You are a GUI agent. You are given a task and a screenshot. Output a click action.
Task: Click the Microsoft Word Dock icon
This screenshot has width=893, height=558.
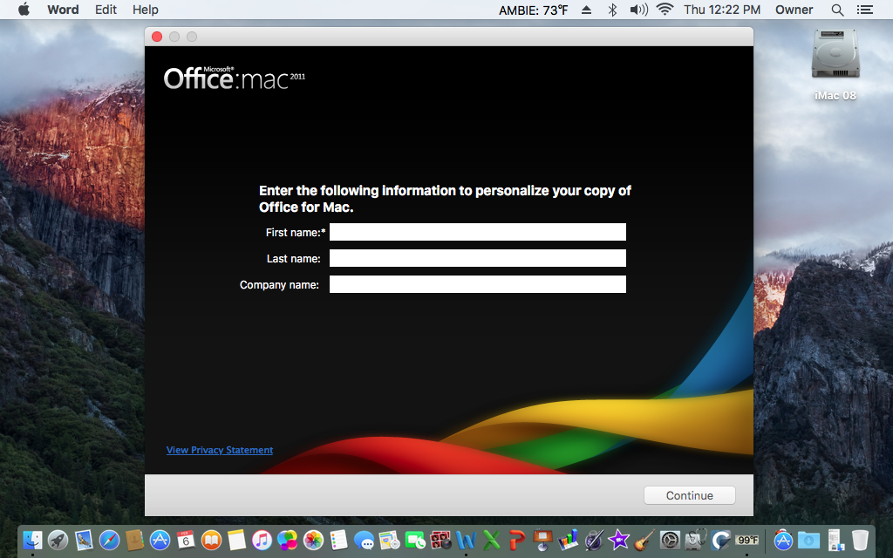(466, 539)
